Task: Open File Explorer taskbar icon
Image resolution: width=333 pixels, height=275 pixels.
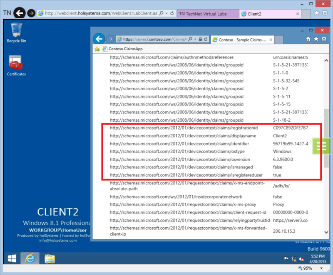Action: pos(50,259)
